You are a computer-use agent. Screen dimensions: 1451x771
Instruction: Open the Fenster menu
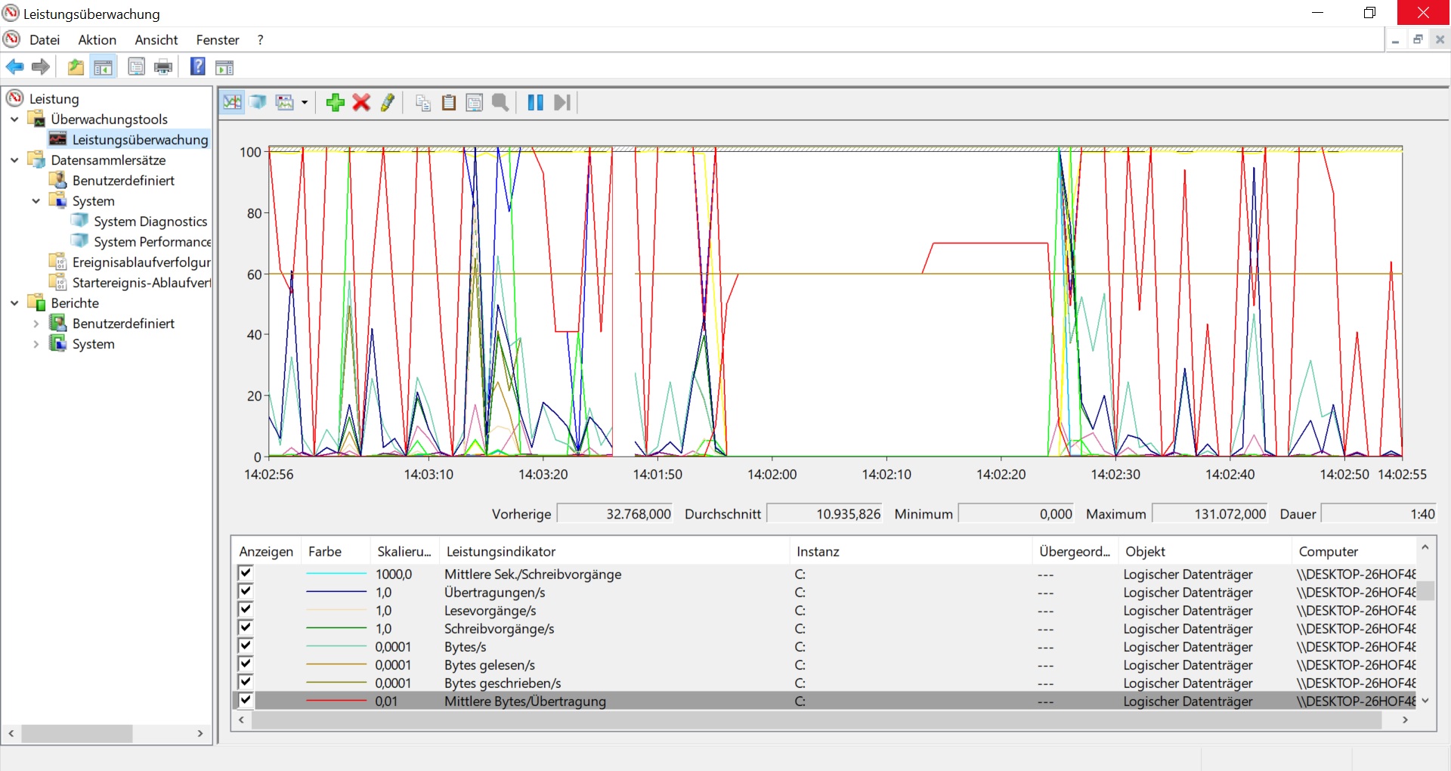(218, 40)
